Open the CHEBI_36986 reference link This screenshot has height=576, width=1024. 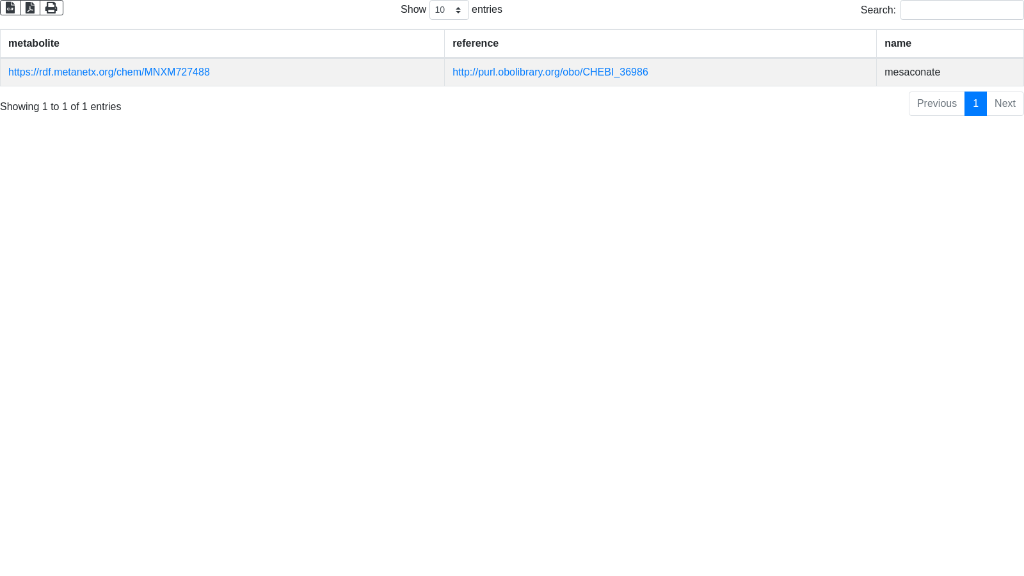pos(550,72)
